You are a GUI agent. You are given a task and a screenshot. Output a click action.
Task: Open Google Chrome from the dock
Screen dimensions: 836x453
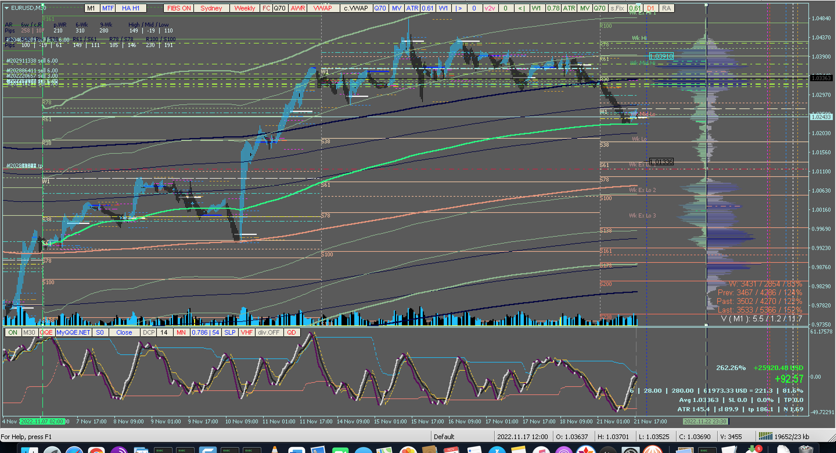pos(96,450)
